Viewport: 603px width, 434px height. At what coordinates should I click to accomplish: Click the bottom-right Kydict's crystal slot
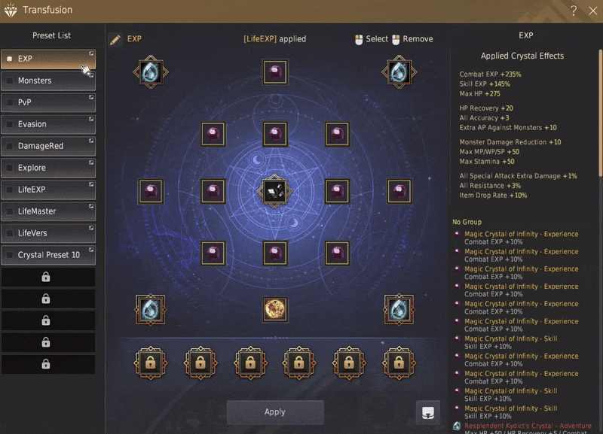(399, 309)
